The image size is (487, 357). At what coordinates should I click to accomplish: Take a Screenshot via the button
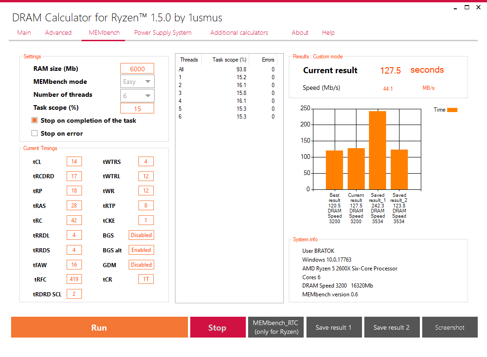tap(450, 327)
